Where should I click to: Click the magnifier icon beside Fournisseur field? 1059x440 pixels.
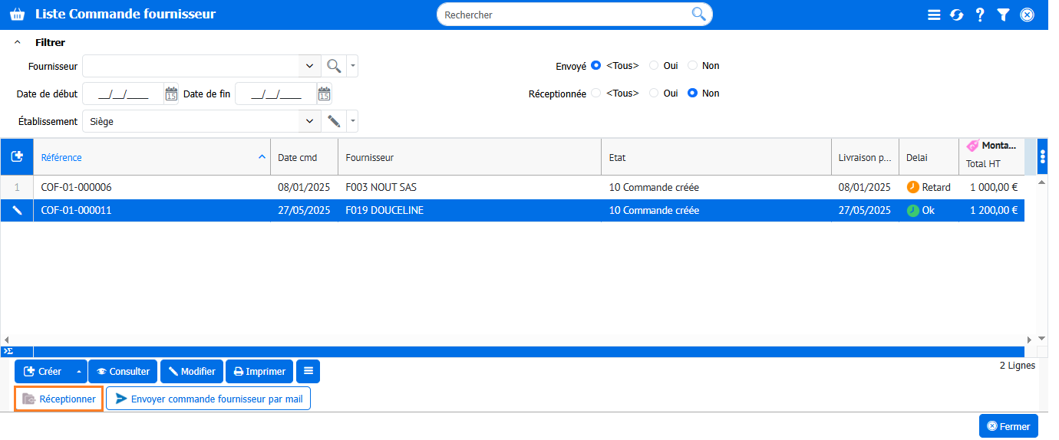[333, 66]
